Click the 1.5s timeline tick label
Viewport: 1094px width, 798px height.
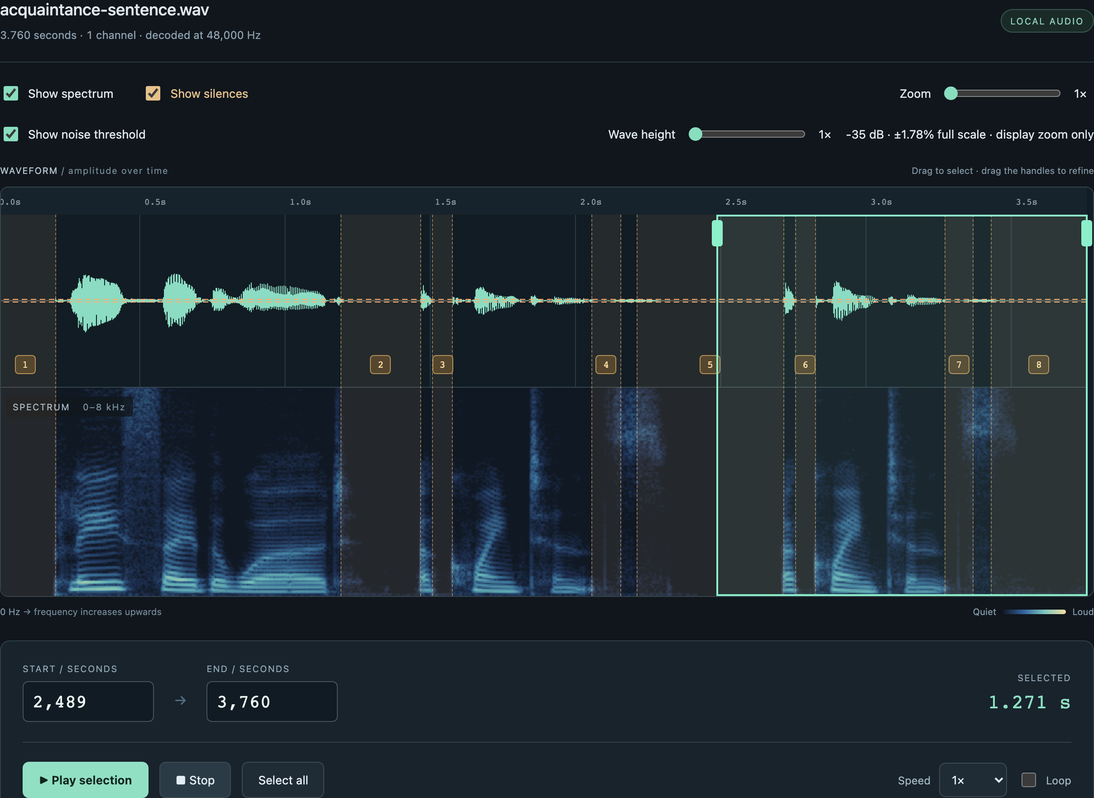coord(445,202)
